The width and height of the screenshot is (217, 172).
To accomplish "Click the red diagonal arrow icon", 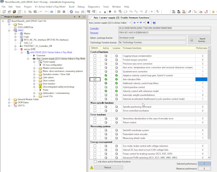I will point(206,12).
